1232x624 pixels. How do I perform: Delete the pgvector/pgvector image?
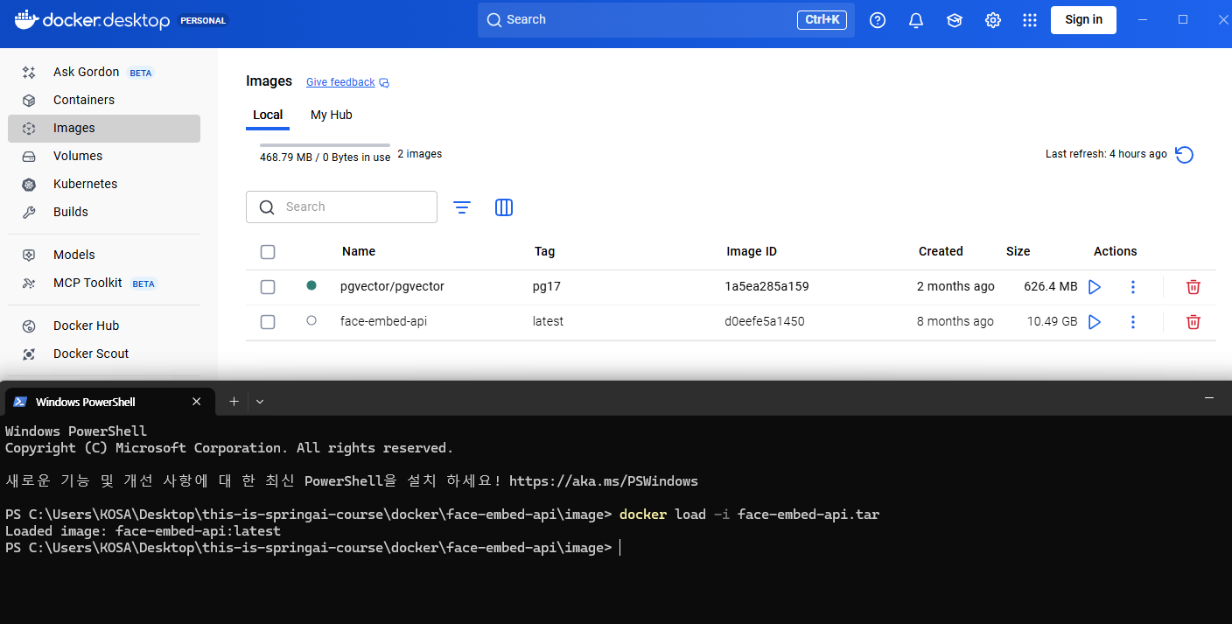click(1193, 287)
